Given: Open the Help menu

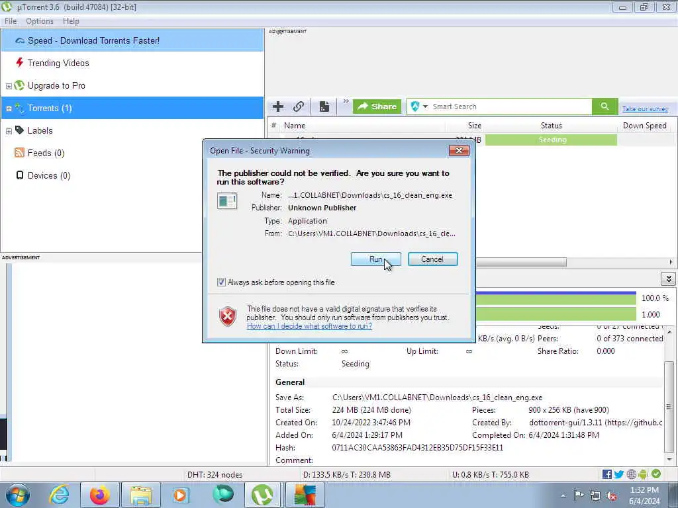Looking at the screenshot, I should point(71,21).
